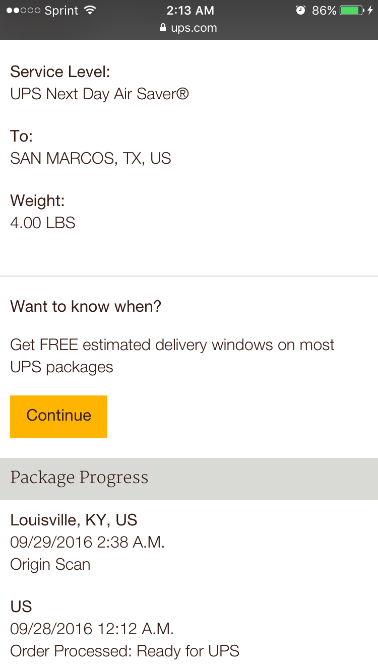Tap the UPS Next Day Air Saver text

coord(99,94)
